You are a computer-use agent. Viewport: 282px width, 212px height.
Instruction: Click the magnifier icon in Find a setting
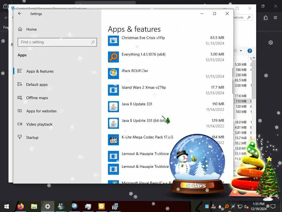coord(93,42)
